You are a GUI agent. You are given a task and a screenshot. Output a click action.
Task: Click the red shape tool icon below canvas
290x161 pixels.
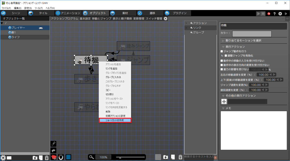pyautogui.click(x=54, y=157)
